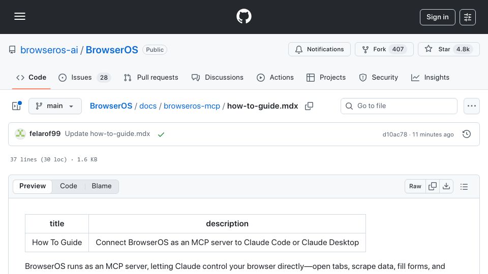Viewport: 488px width, 274px height.
Task: Go to BrowserOS root in breadcrumb
Action: point(111,106)
